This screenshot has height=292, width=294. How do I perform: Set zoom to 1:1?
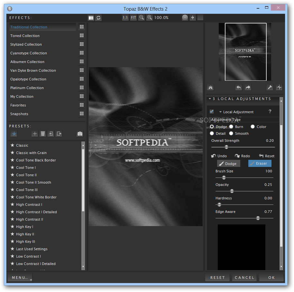tap(125, 18)
